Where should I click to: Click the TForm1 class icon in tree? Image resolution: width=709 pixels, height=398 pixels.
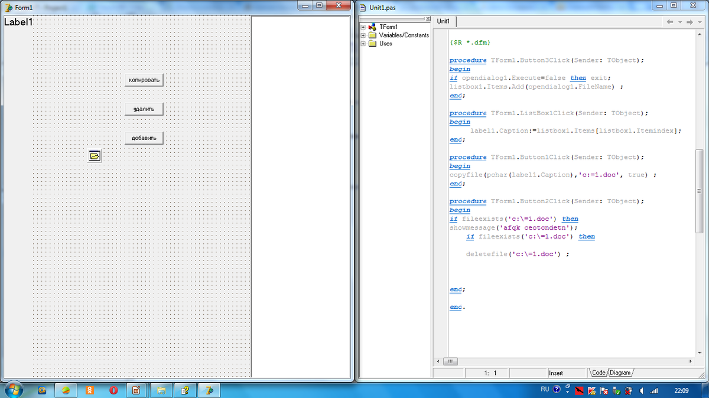point(372,27)
